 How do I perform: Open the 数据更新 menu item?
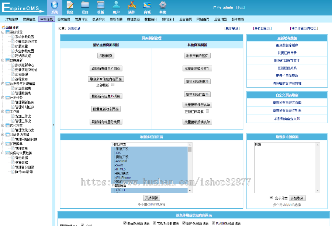(x=134, y=19)
